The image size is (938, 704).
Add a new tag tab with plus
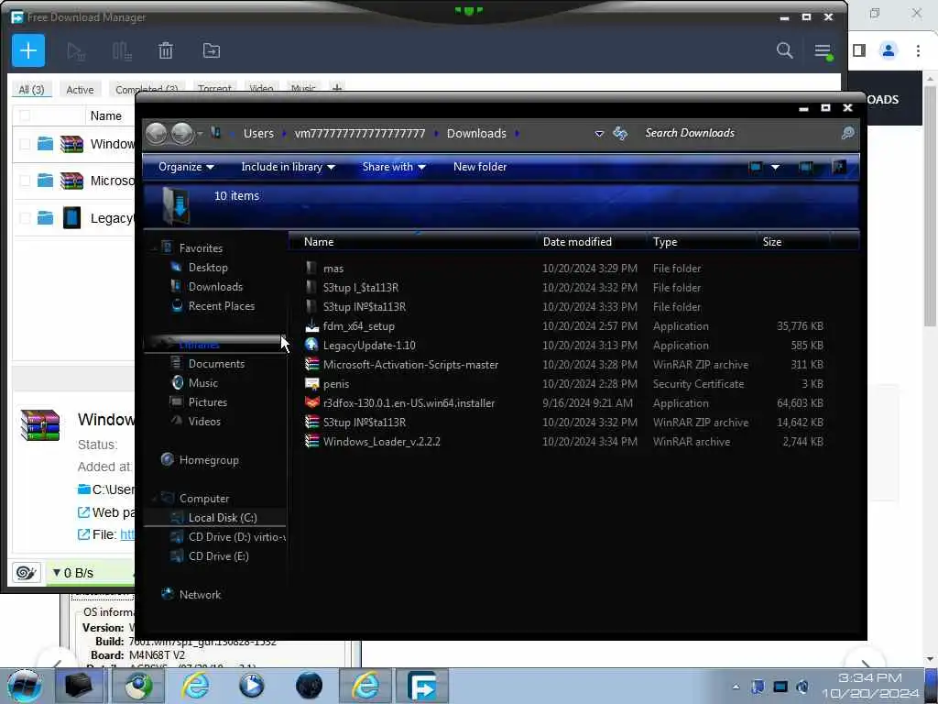click(337, 88)
